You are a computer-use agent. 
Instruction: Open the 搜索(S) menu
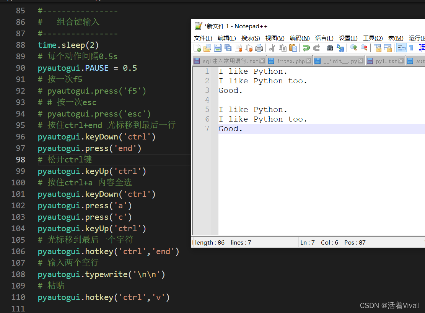click(251, 38)
